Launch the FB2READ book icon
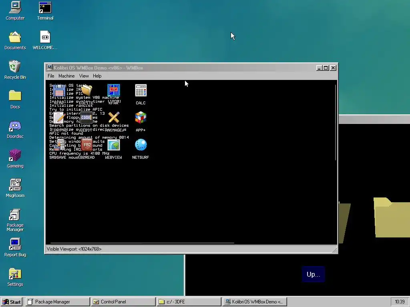410x307 pixels. [86, 145]
